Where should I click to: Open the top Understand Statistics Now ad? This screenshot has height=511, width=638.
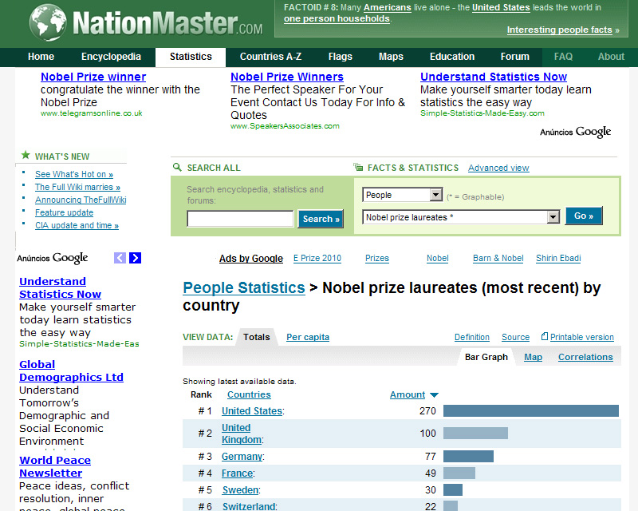pos(494,77)
